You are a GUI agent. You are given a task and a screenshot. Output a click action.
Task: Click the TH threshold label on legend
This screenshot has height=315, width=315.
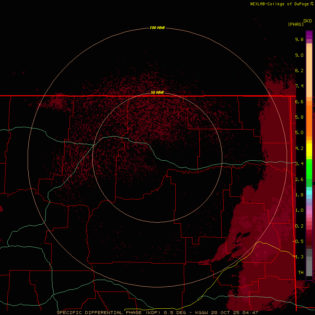click(301, 273)
